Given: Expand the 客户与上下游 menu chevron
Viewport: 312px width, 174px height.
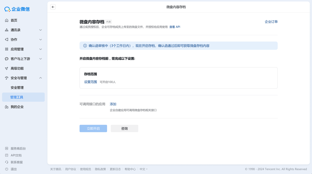Looking at the screenshot, I should pyautogui.click(x=41, y=59).
